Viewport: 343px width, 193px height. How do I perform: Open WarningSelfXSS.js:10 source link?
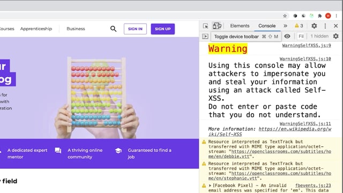coord(305,59)
